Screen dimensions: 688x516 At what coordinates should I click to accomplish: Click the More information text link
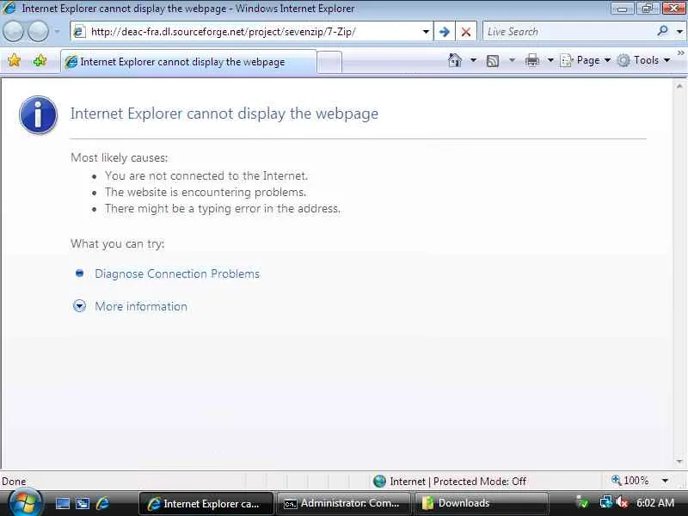pos(141,306)
